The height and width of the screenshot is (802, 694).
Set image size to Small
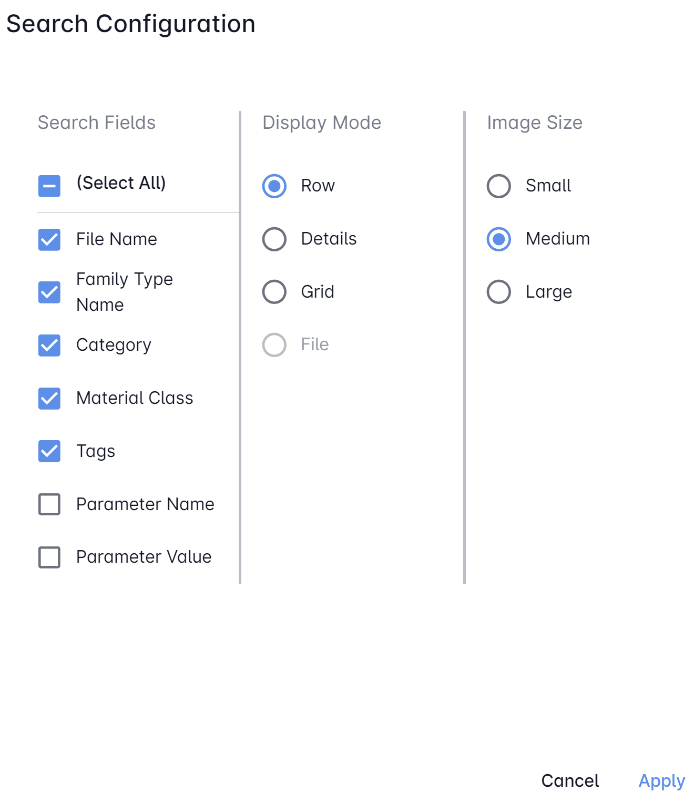(499, 186)
